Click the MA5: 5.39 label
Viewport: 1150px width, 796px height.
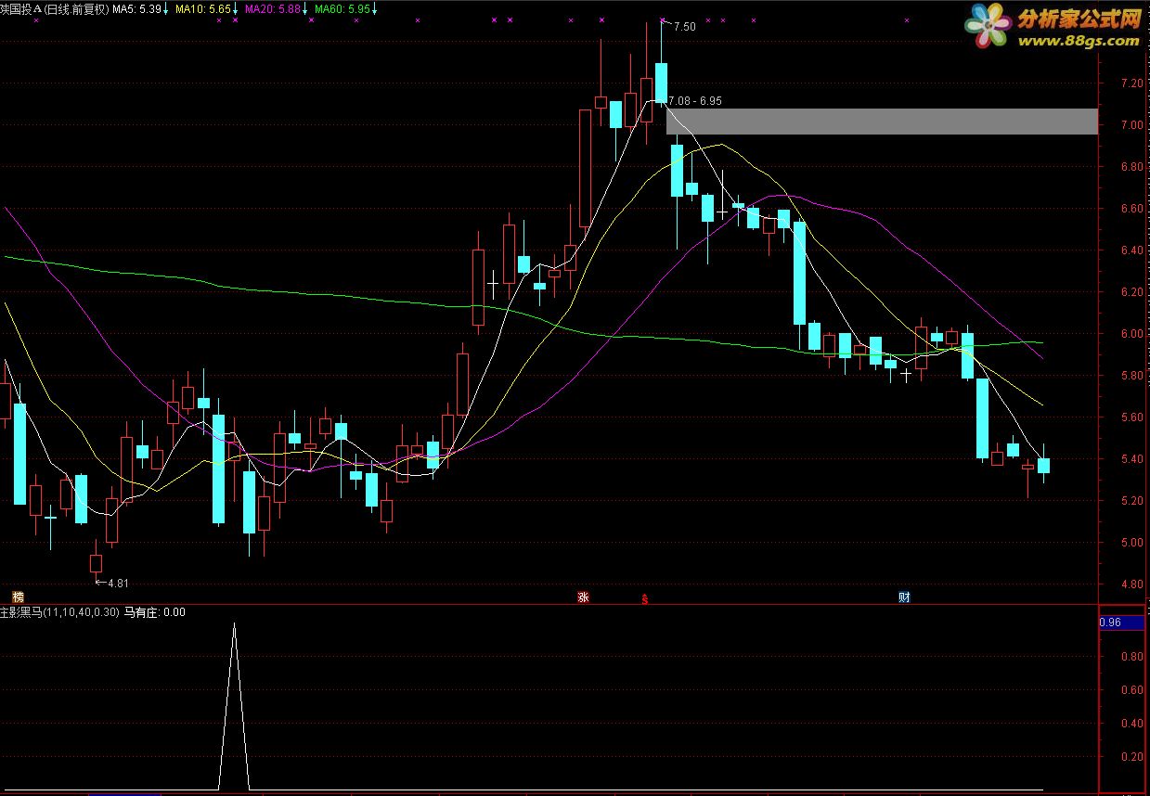click(x=136, y=8)
